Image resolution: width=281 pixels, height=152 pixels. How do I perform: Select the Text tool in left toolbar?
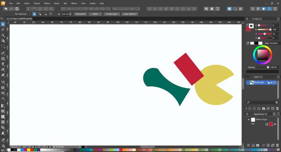click(3, 64)
